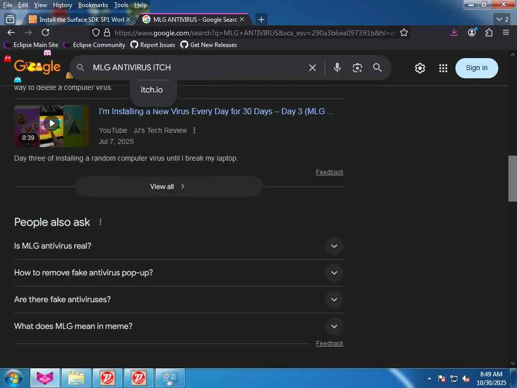Select the itch.io search suggestion
Viewport: 517px width, 388px height.
point(152,90)
